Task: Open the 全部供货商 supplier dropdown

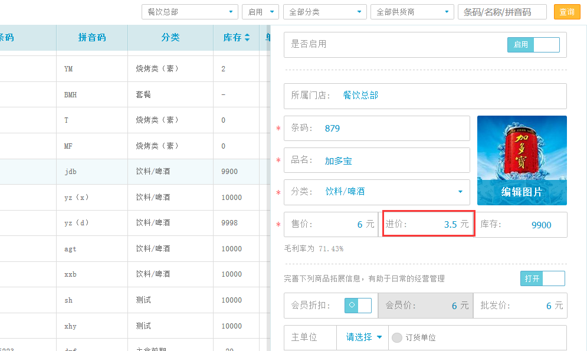Action: (412, 12)
